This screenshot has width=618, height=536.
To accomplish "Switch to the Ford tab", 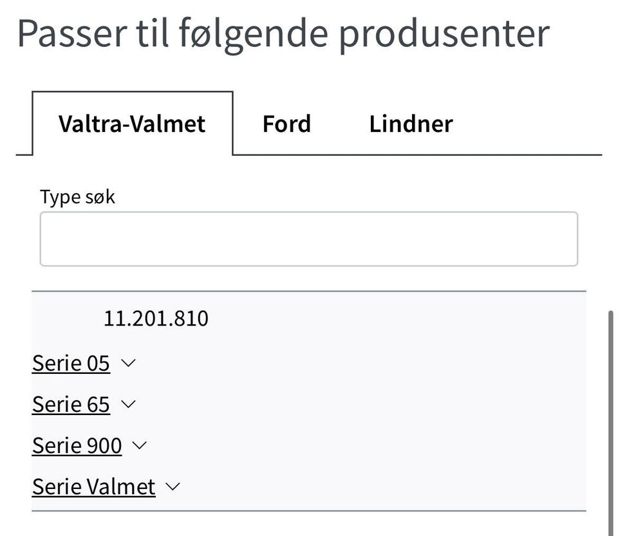I will (286, 124).
